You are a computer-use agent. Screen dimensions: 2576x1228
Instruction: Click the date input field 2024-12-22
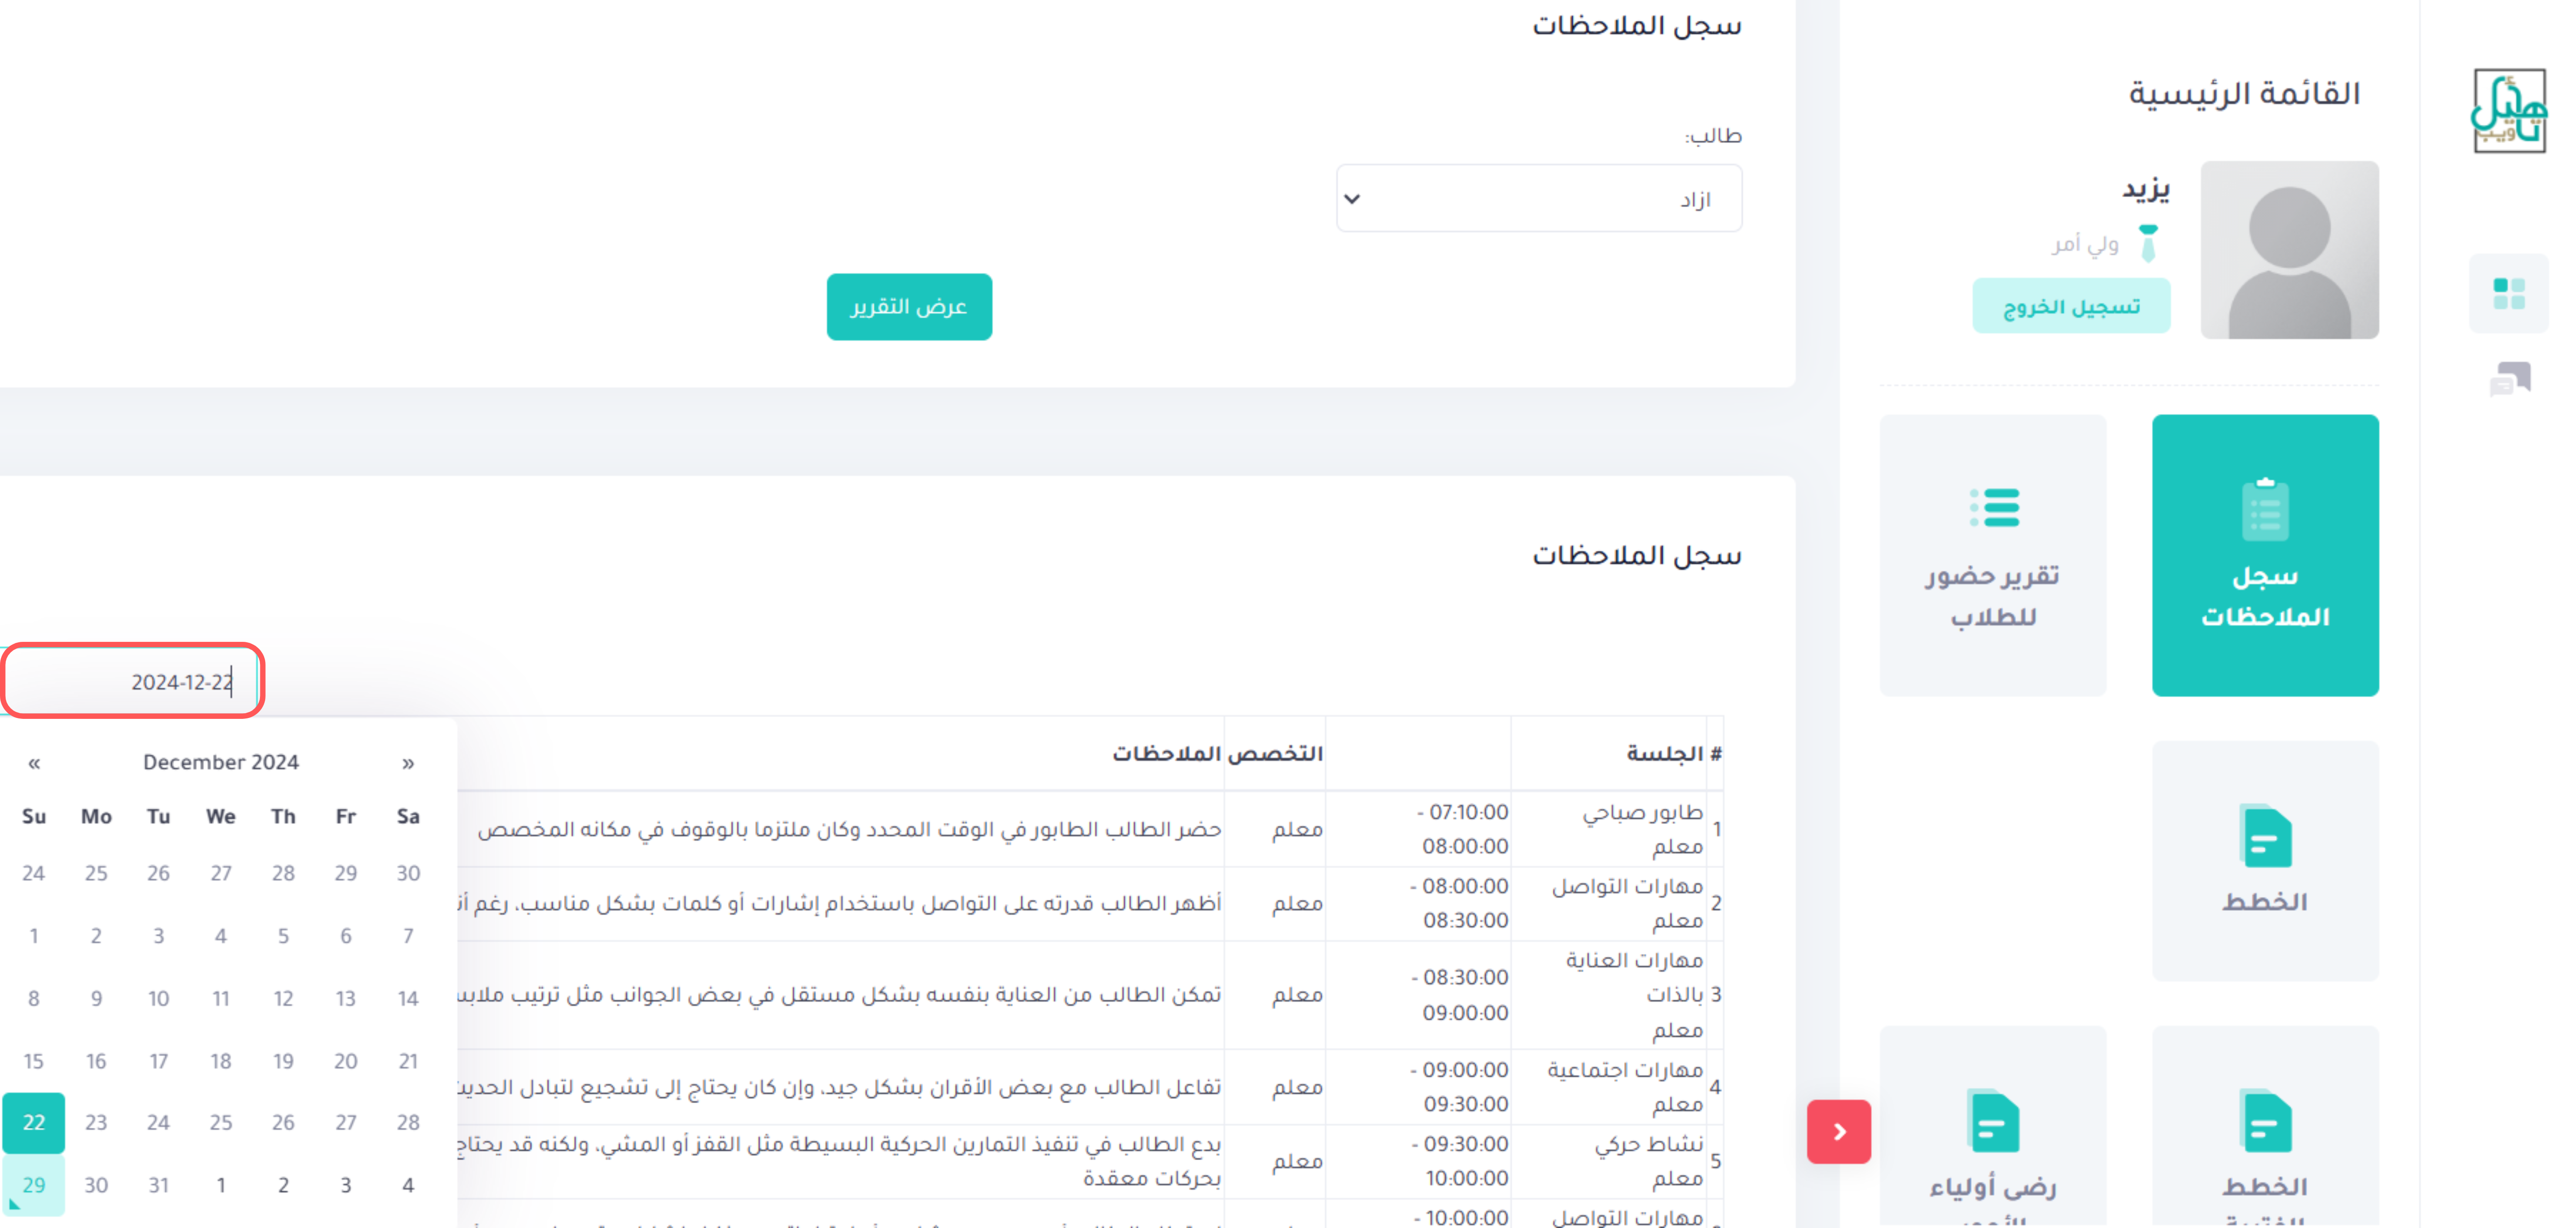click(x=131, y=681)
